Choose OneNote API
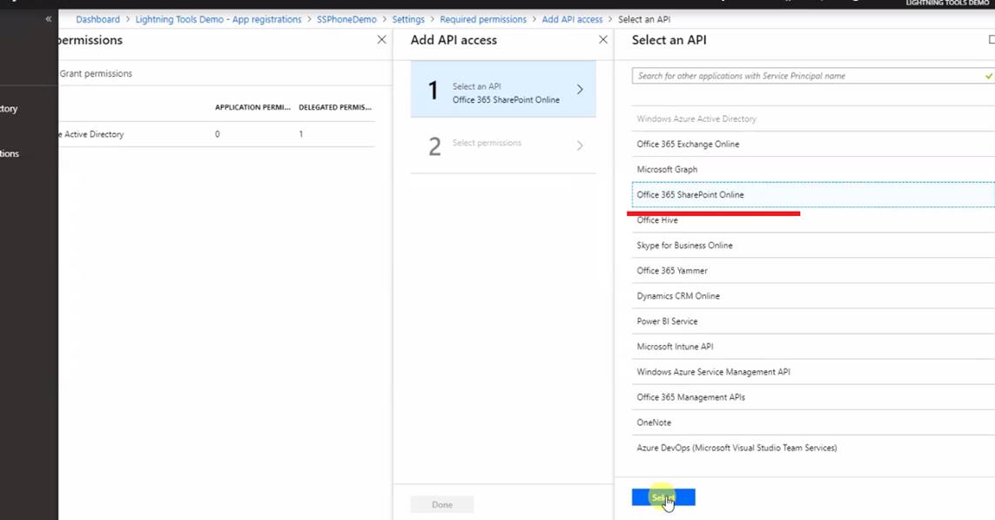 814,422
